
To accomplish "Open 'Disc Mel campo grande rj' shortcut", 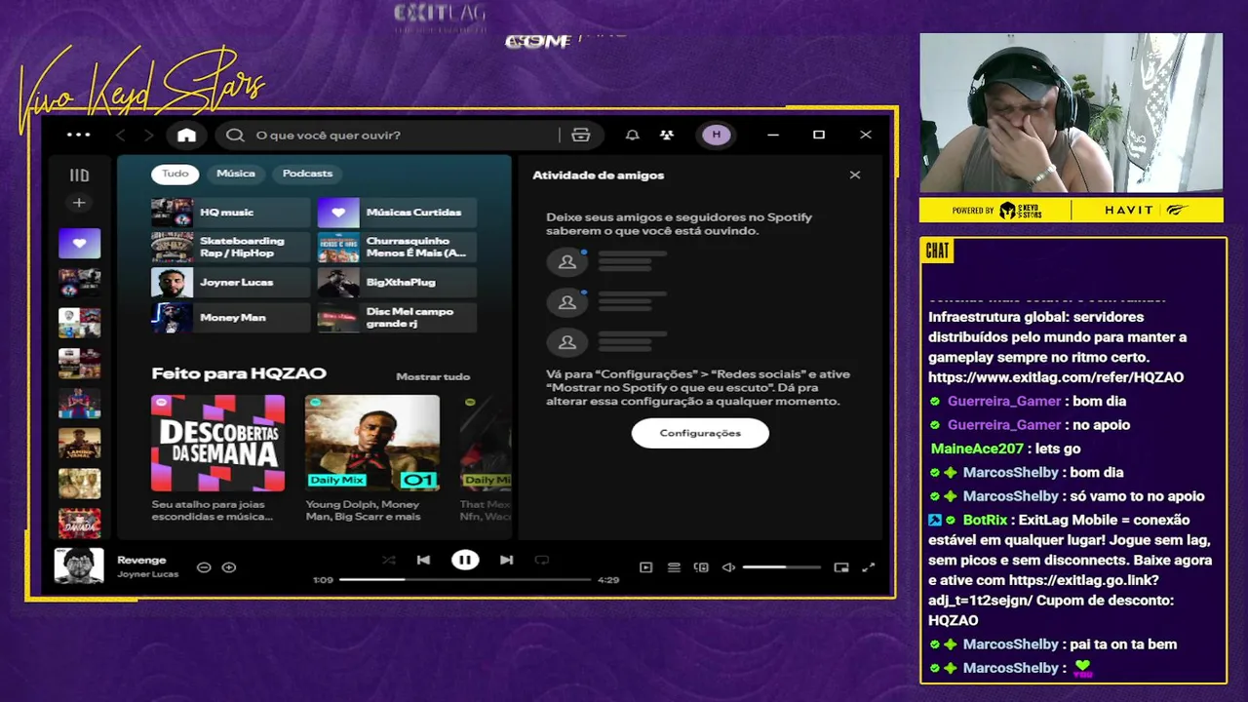I will point(397,318).
